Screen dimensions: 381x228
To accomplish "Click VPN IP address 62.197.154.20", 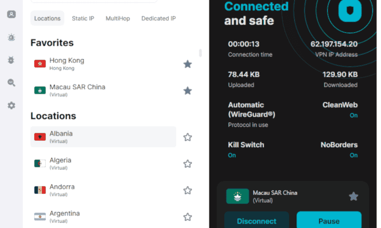I will [x=334, y=44].
